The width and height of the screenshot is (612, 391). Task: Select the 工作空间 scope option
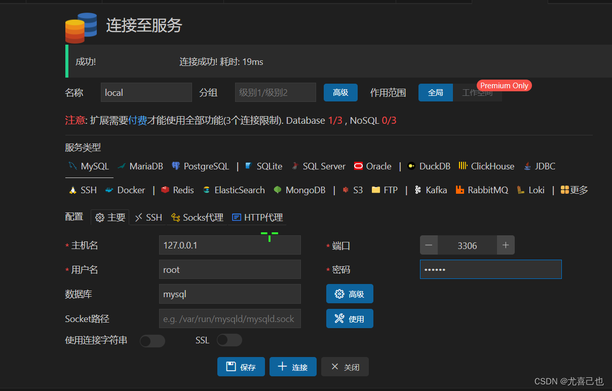click(477, 93)
